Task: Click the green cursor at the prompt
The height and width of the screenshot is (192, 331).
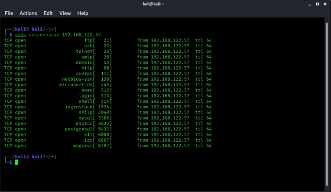Action: click(x=16, y=162)
